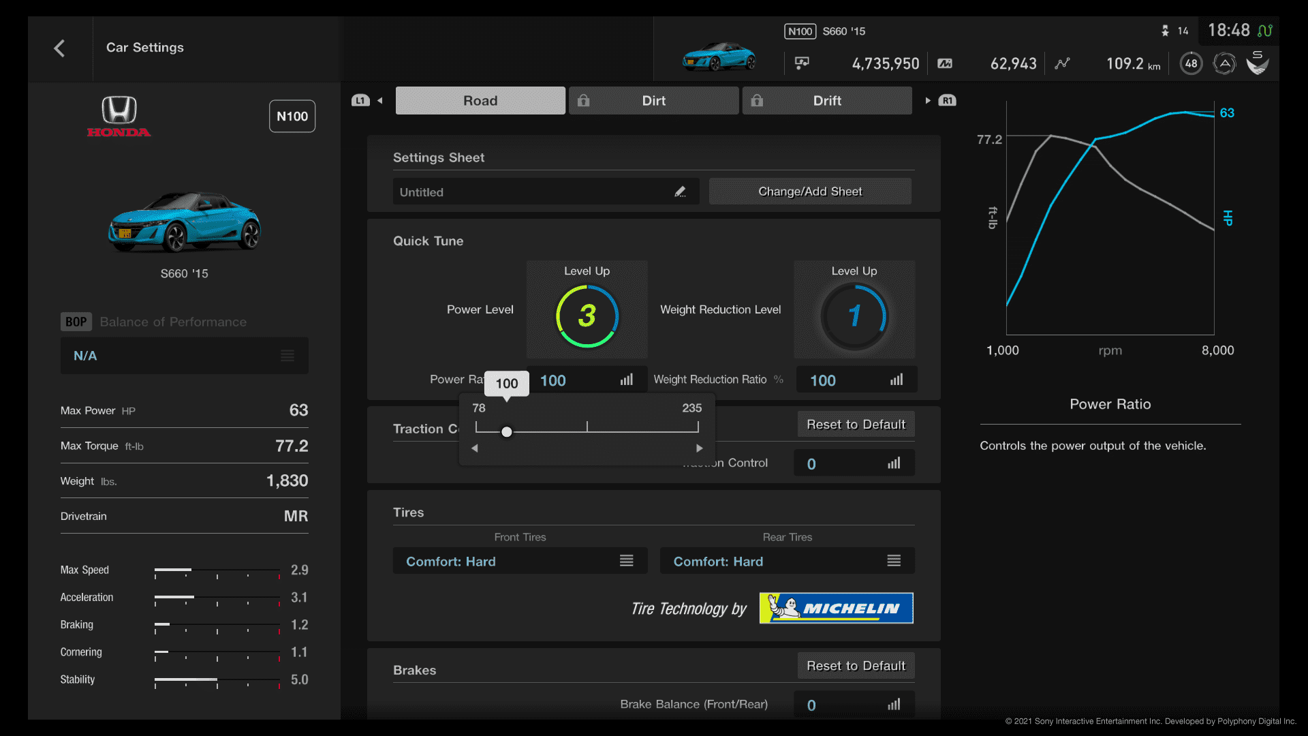Viewport: 1308px width, 736px height.
Task: Click the Traction Control value field
Action: point(854,463)
